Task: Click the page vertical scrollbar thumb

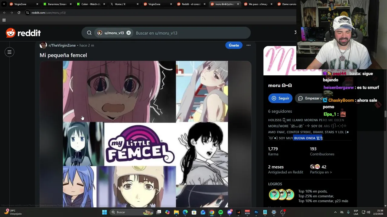Action: tap(385, 114)
